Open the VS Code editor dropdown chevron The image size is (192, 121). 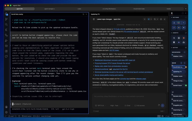pos(151,19)
